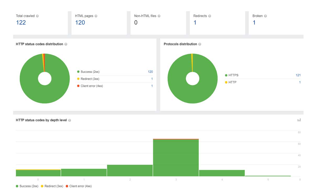Click help icon next to Redirects

click(210, 16)
